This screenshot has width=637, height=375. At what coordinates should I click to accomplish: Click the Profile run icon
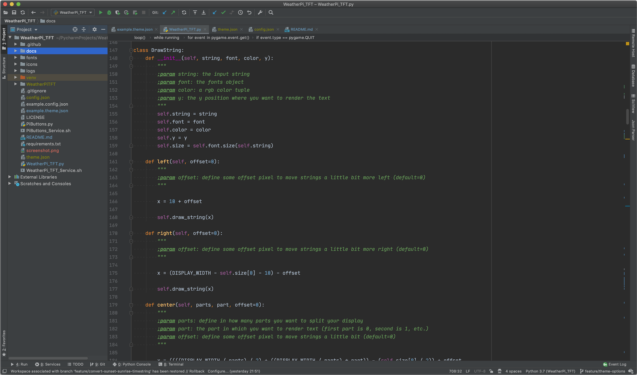point(126,12)
